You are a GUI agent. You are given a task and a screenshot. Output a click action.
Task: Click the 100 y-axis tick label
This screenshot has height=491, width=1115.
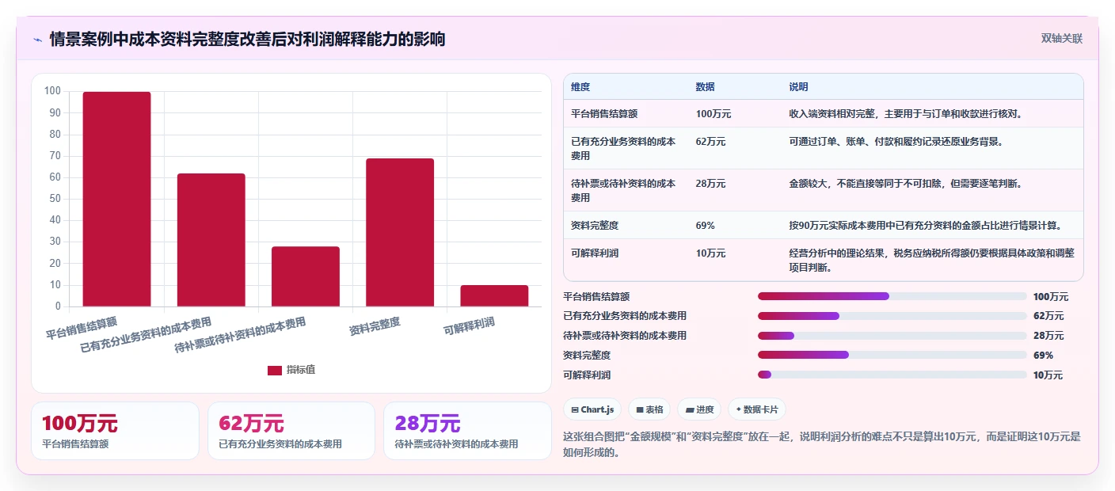click(x=52, y=91)
